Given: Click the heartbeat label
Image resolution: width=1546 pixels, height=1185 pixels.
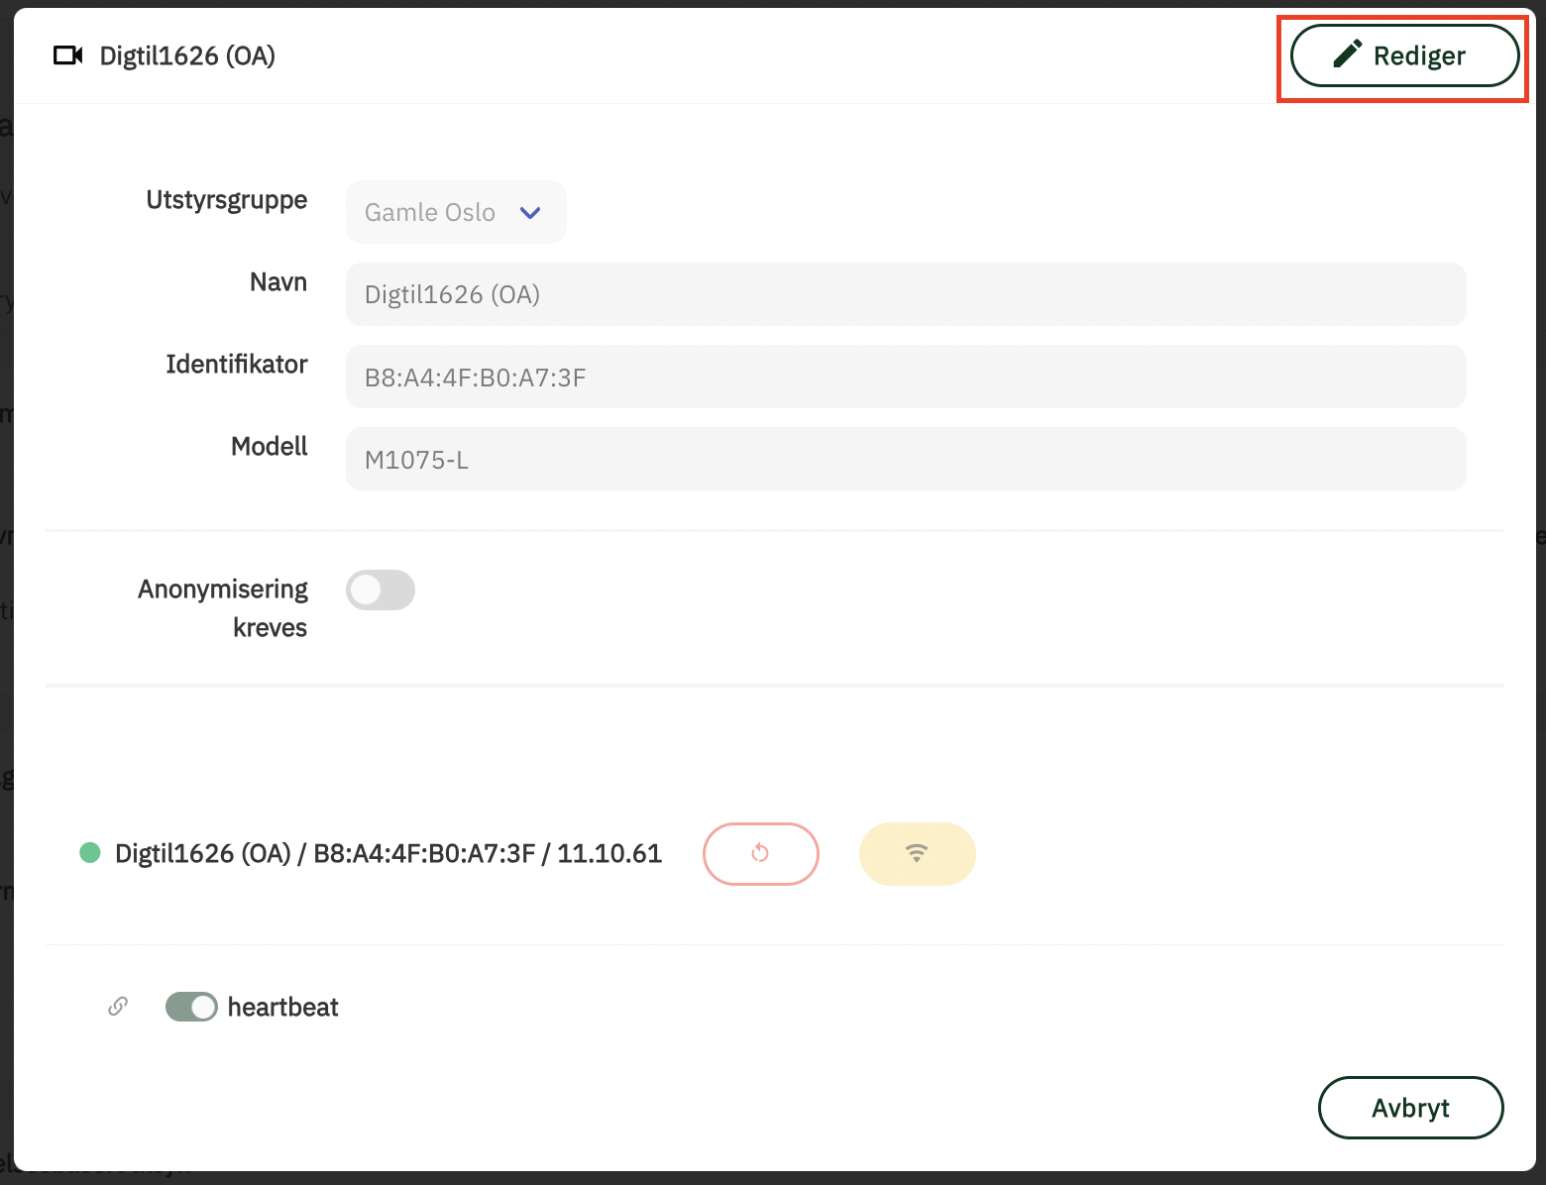Looking at the screenshot, I should (283, 1007).
